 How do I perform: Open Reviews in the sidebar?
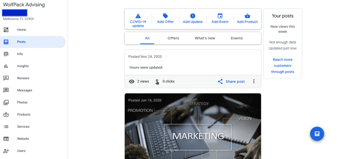(33, 78)
